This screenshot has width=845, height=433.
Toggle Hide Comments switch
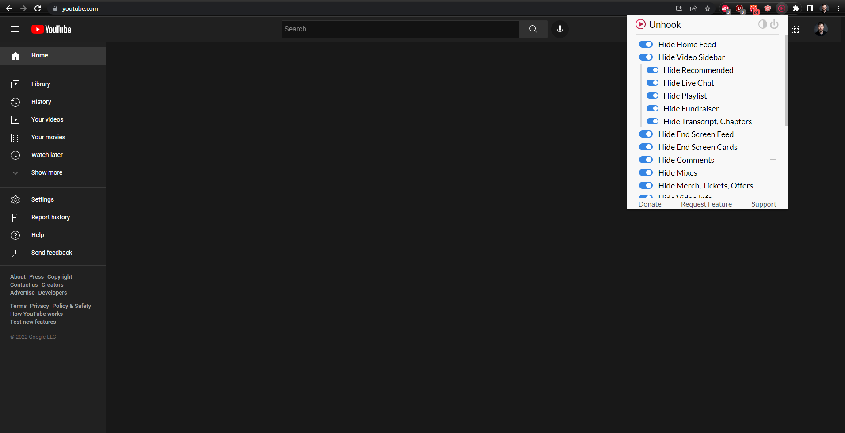pyautogui.click(x=646, y=160)
